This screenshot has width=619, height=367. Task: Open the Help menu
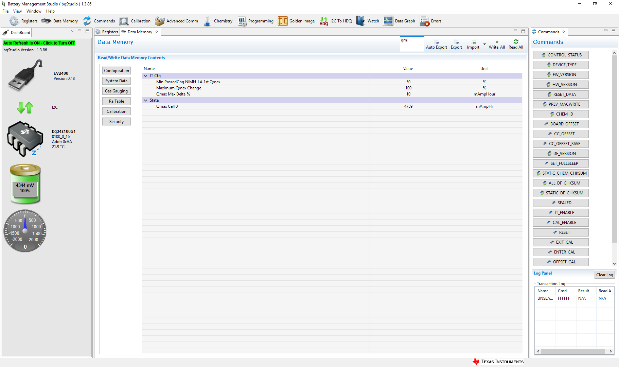pos(50,11)
